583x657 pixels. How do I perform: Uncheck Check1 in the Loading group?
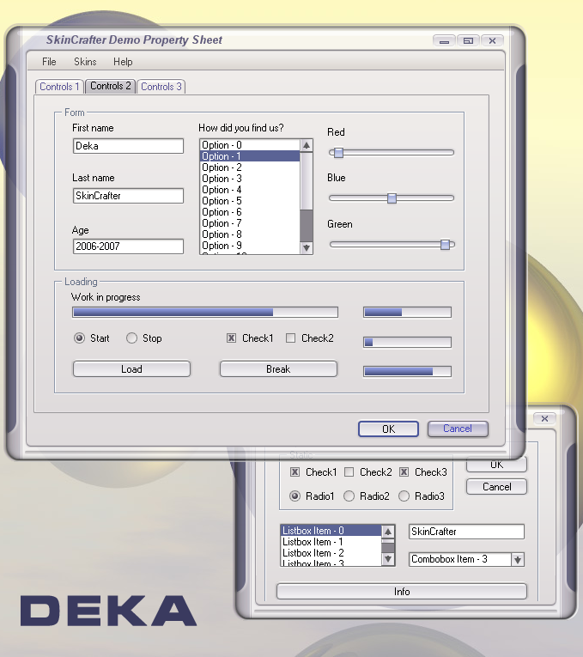[231, 338]
